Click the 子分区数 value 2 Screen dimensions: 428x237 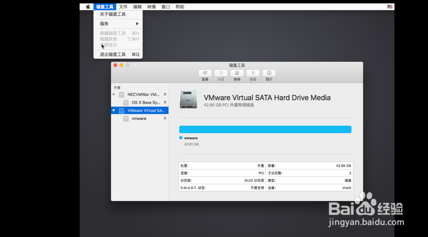coord(350,173)
